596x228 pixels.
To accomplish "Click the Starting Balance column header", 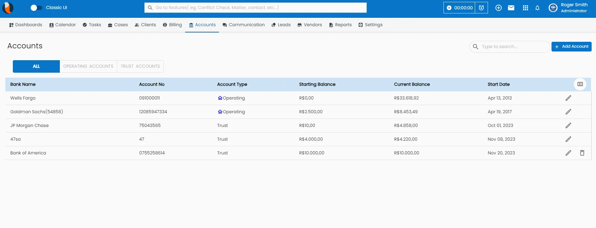I will (x=317, y=84).
